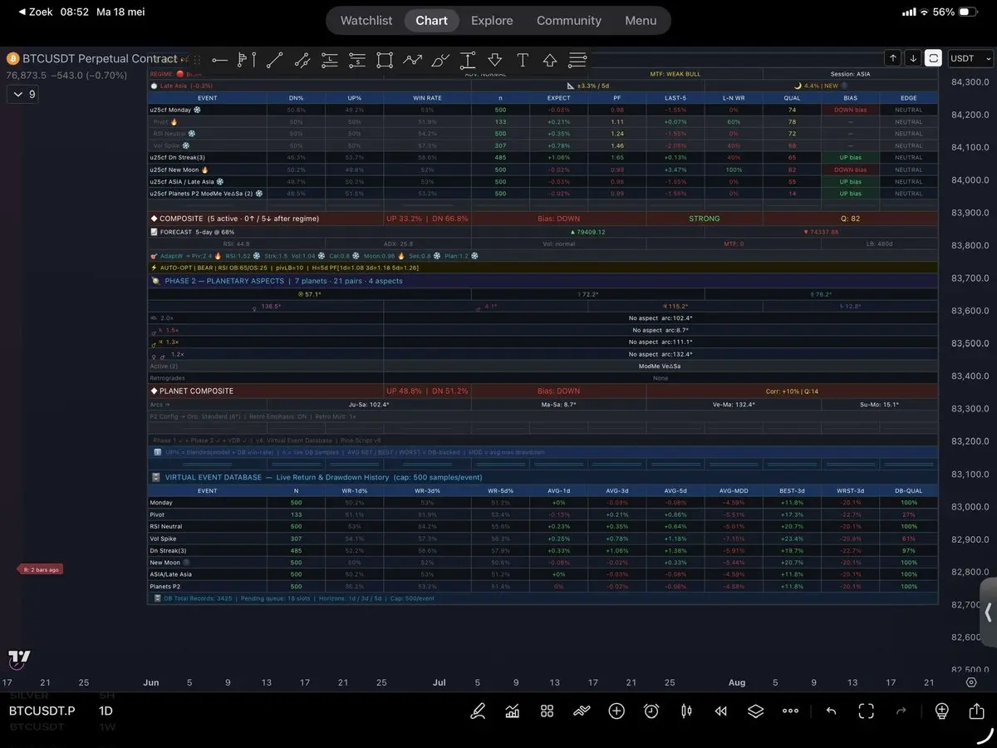Select the zigzag path drawing tool

pyautogui.click(x=412, y=60)
